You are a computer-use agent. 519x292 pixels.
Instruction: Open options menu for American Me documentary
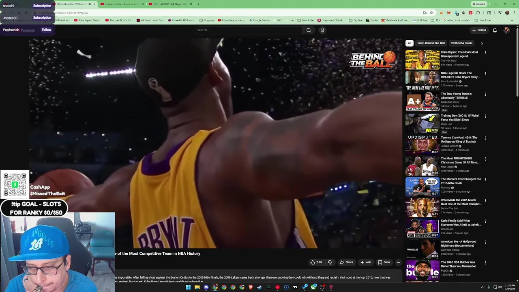pos(485,242)
